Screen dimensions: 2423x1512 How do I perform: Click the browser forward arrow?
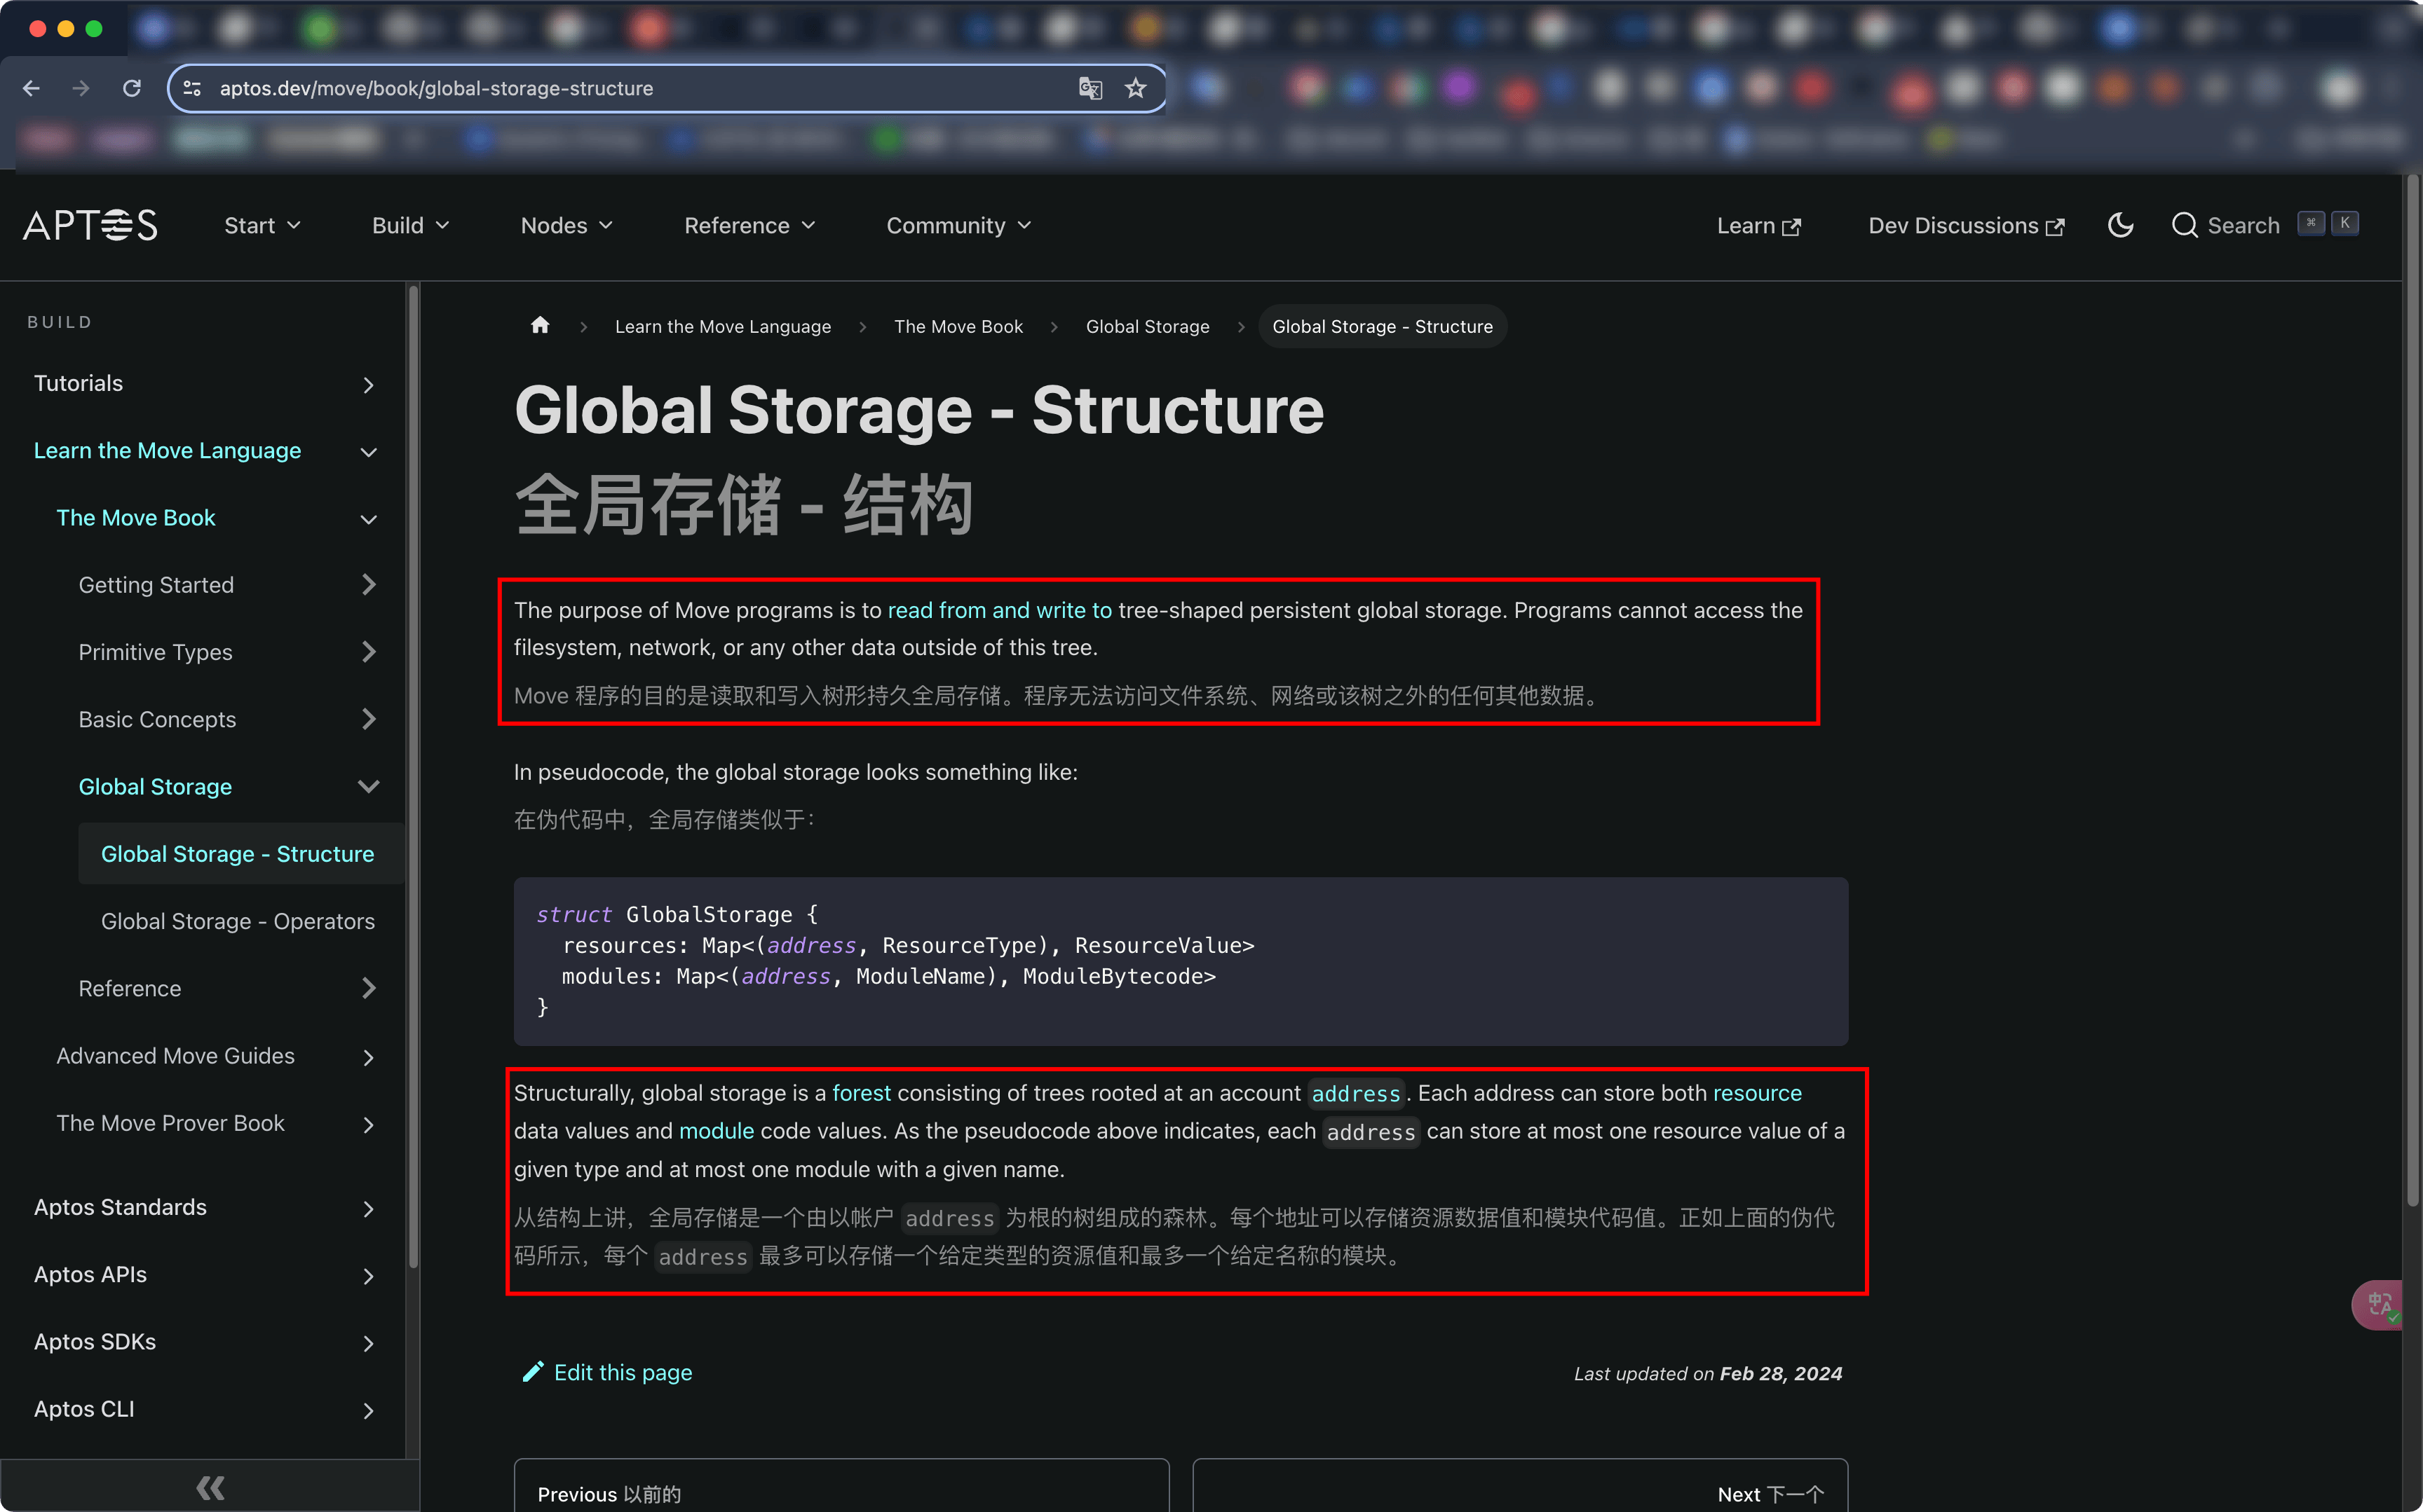click(81, 88)
